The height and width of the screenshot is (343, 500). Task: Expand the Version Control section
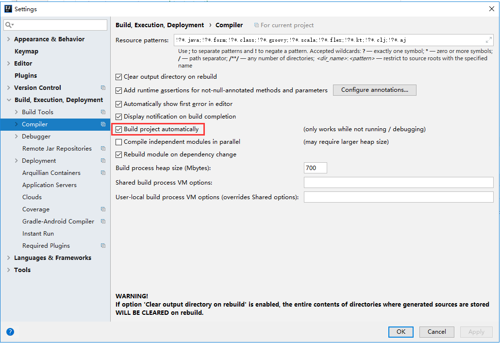pos(9,87)
